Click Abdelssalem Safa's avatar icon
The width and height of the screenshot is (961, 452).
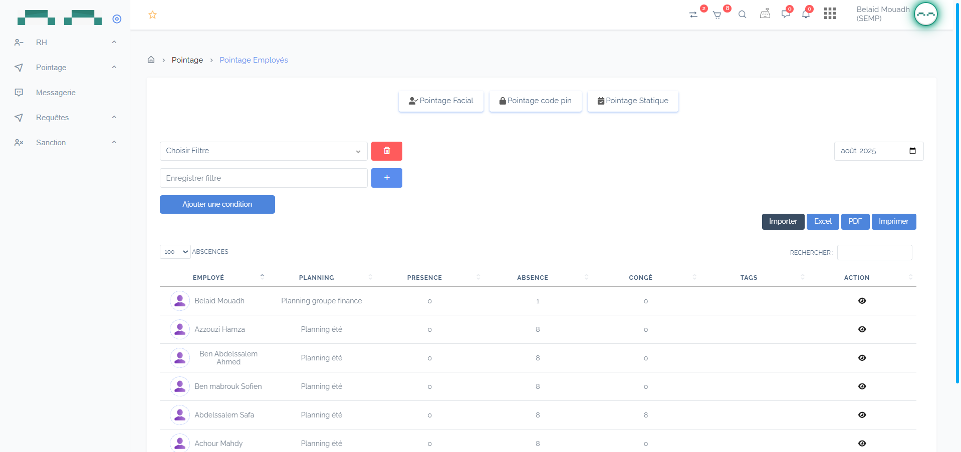(180, 415)
